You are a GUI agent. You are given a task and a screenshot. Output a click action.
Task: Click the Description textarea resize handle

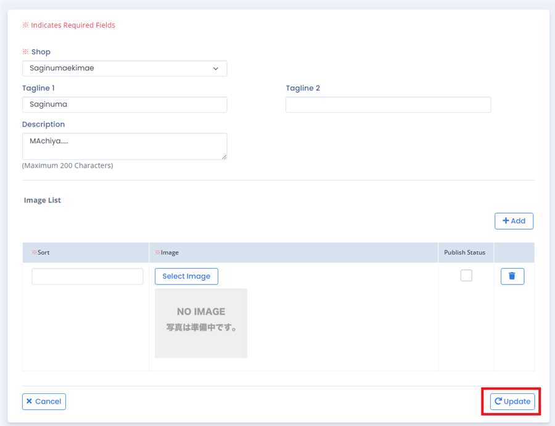tap(223, 156)
